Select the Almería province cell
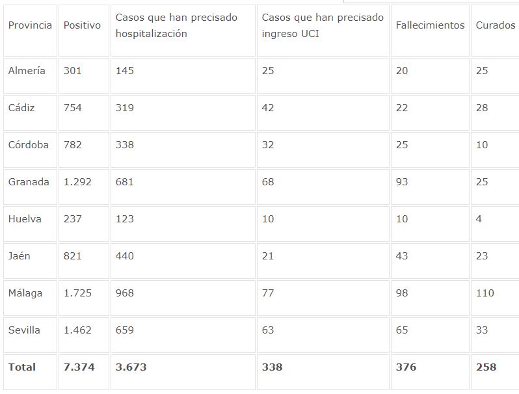519x394 pixels. point(27,71)
